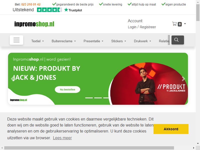The height and width of the screenshot is (150, 200).
Task: Click the inpromoshop.nl logo
Action: [x=34, y=24]
